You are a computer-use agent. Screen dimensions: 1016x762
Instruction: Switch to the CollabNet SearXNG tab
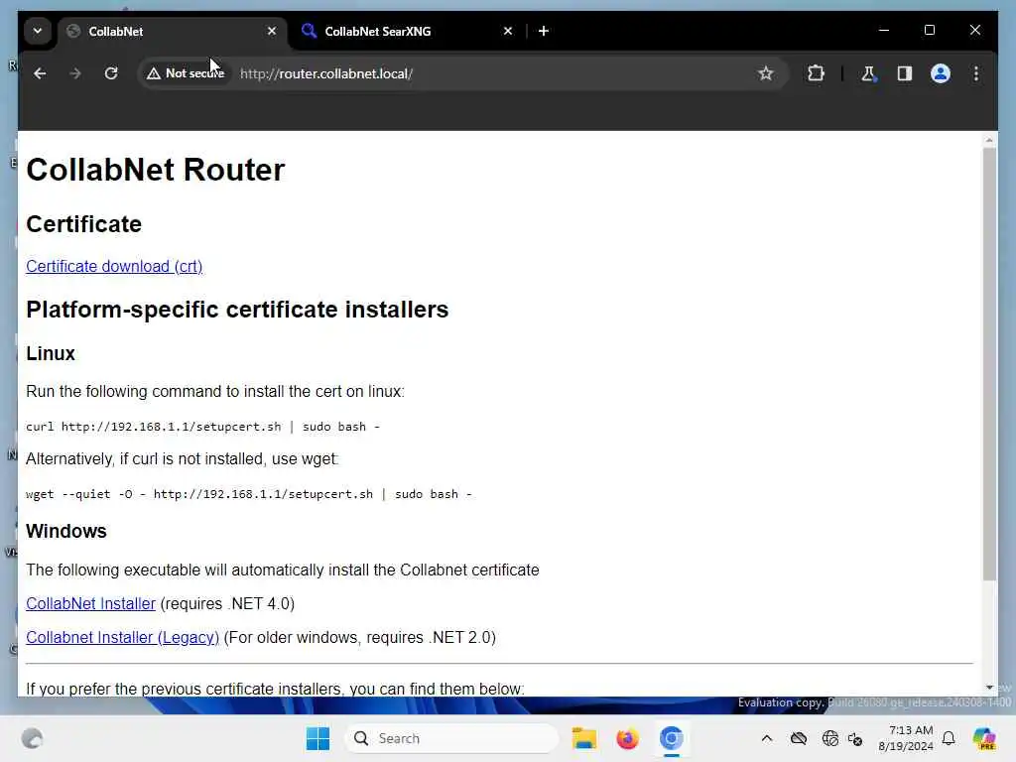[x=408, y=31]
